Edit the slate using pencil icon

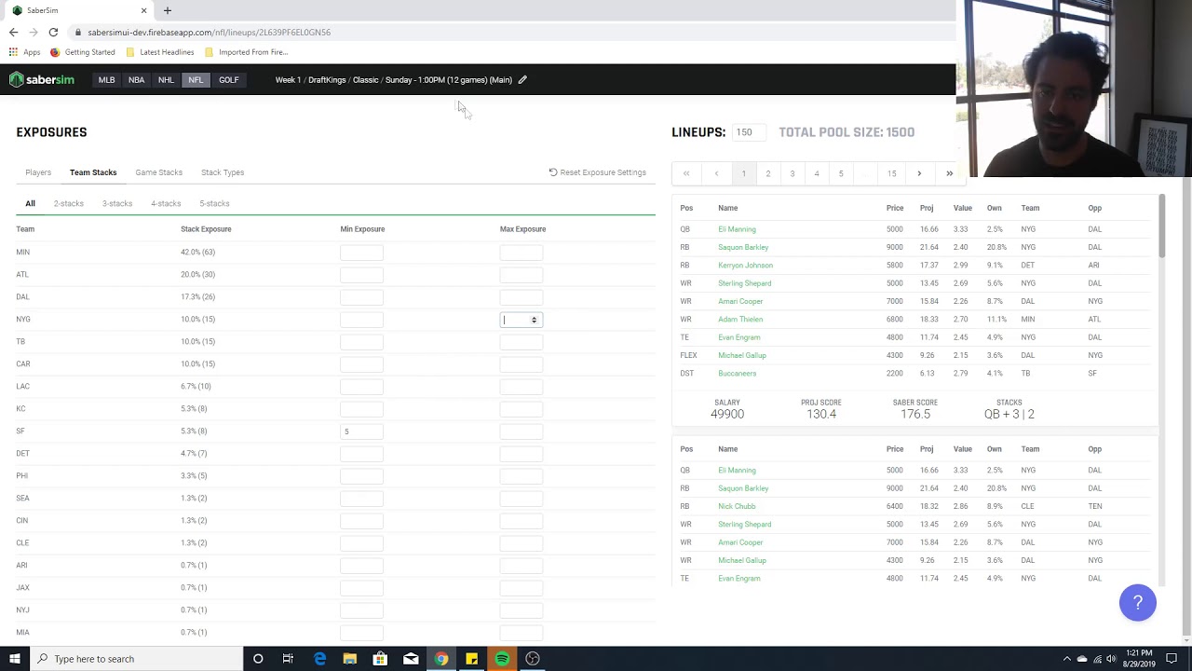pos(522,80)
